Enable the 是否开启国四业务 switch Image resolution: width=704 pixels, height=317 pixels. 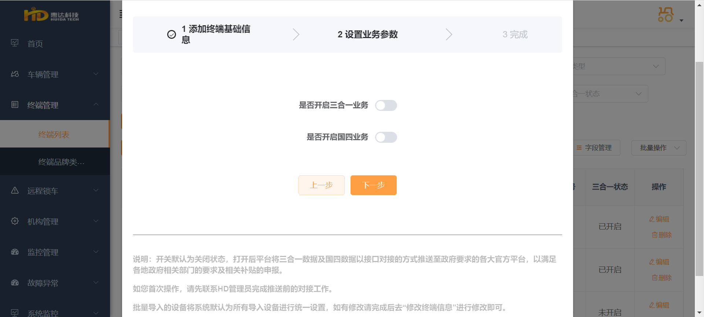pyautogui.click(x=386, y=137)
